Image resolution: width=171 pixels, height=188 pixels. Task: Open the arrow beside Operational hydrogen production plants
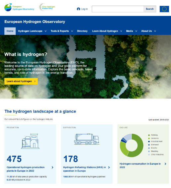pos(52,167)
